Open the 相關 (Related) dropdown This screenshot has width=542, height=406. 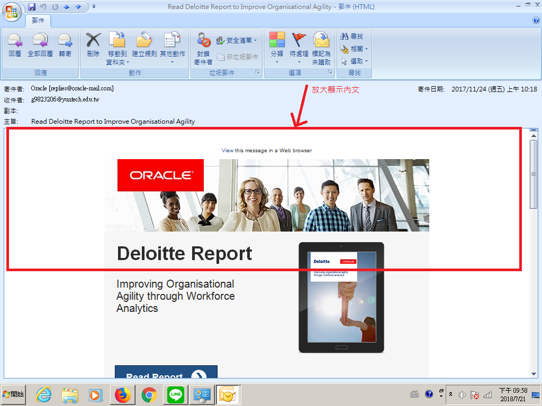[354, 49]
